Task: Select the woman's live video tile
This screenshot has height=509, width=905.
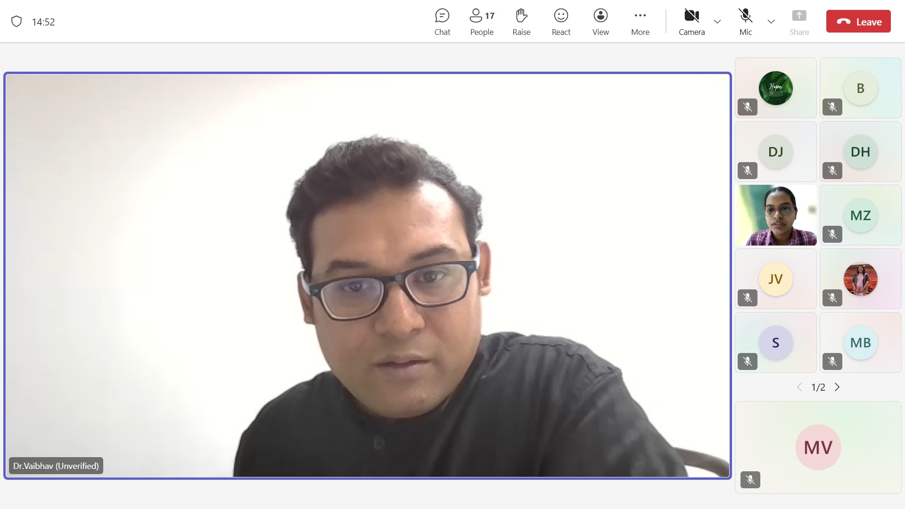Action: click(775, 215)
